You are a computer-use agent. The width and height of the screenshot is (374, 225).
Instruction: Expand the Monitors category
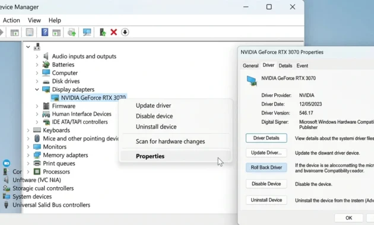(28, 147)
